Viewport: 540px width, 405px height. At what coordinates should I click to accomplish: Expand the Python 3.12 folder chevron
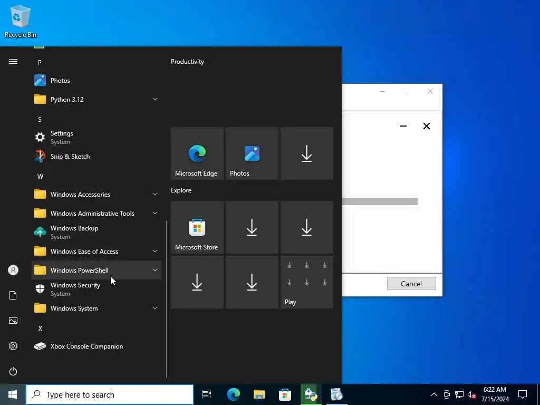(155, 100)
